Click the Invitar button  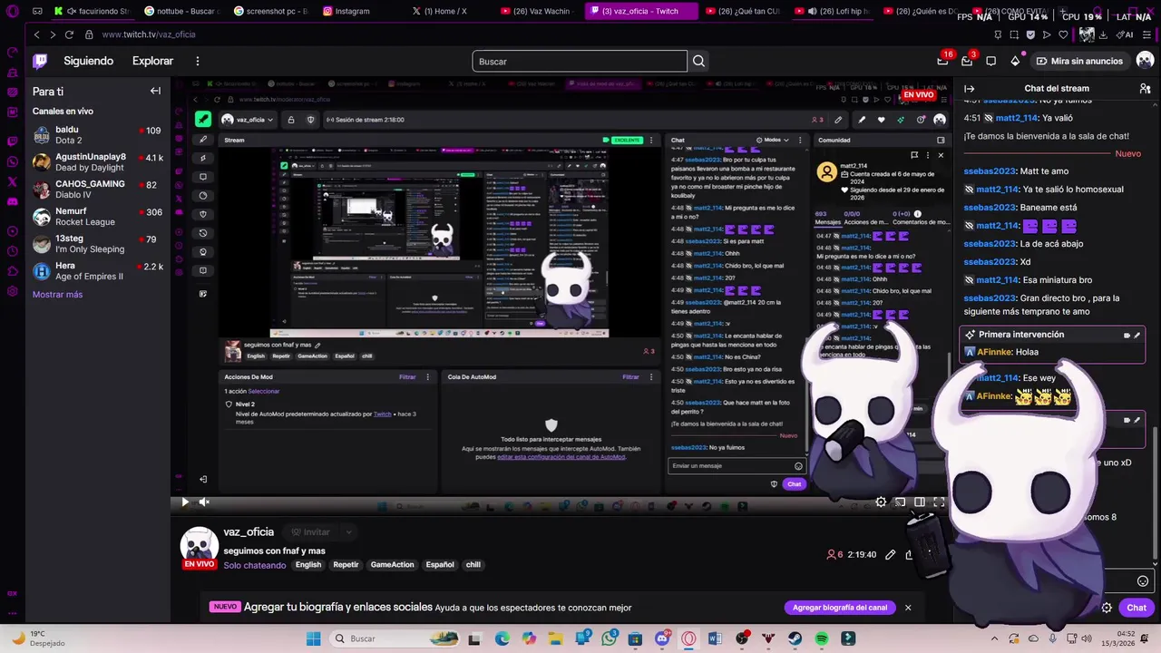point(310,532)
